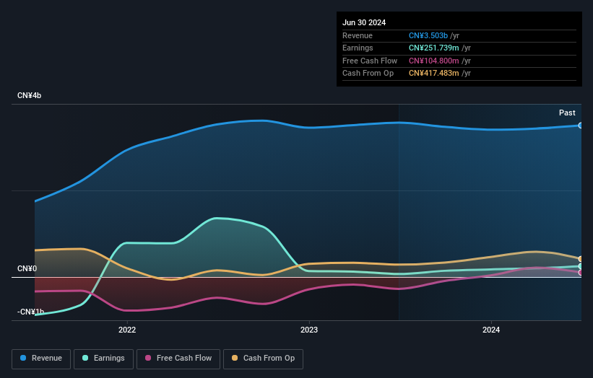
Task: Click the CN¥251.739m earnings value
Action: click(x=434, y=48)
